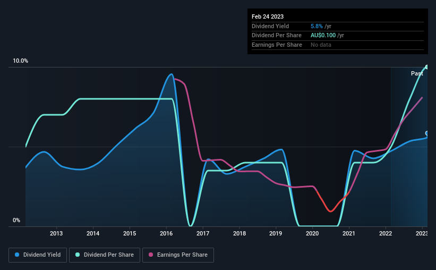The height and width of the screenshot is (270, 436).
Task: Click the blue Dividend Yield legend dot
Action: [x=17, y=255]
